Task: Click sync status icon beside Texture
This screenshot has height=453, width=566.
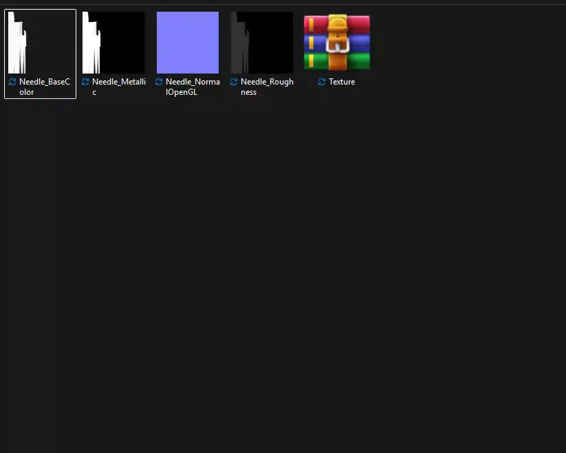Action: (x=322, y=82)
